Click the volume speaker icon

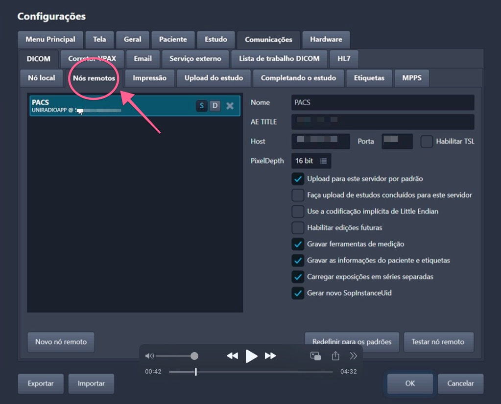coord(149,356)
